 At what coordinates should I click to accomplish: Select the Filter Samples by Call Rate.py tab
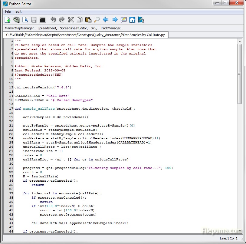(x=85, y=35)
